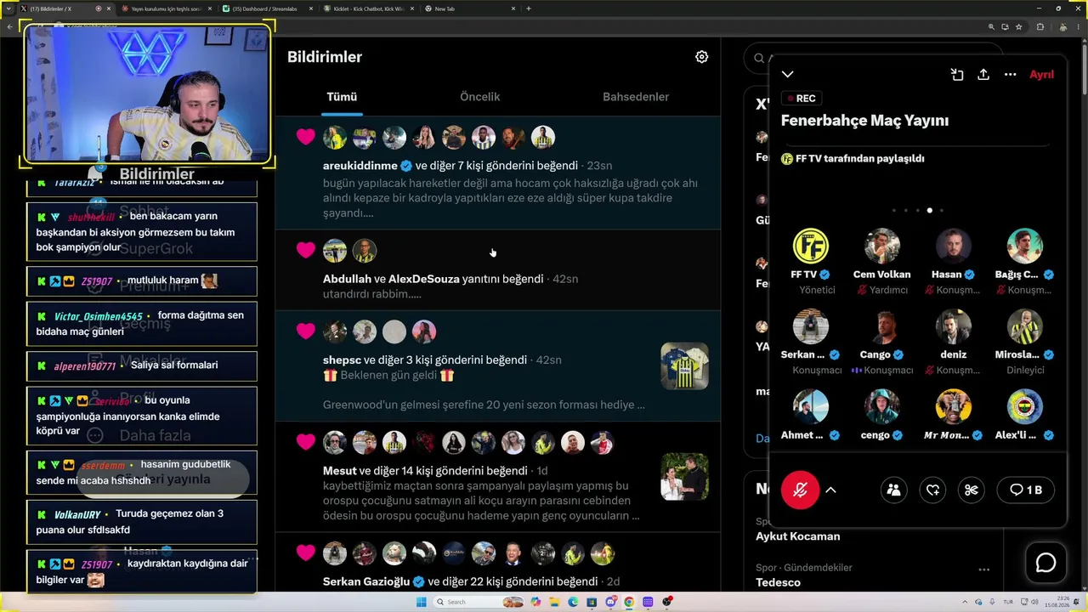Screen dimensions: 1088x612
Task: Select Mr Mon... avatar in the space
Action: point(954,407)
